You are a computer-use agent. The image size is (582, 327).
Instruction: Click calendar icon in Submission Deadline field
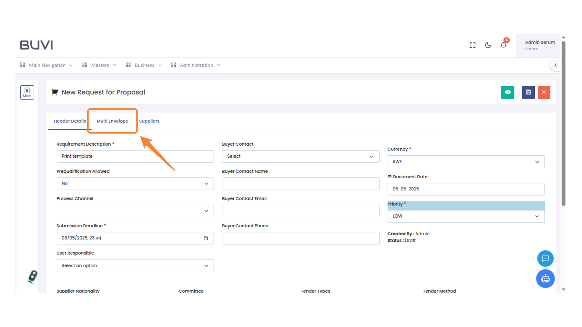pyautogui.click(x=206, y=238)
